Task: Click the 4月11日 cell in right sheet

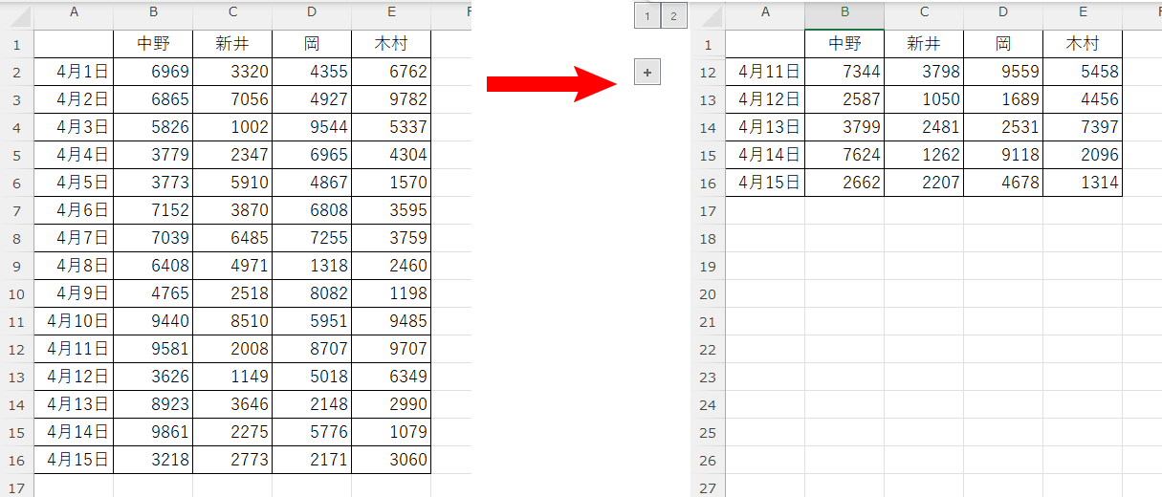Action: pos(765,72)
